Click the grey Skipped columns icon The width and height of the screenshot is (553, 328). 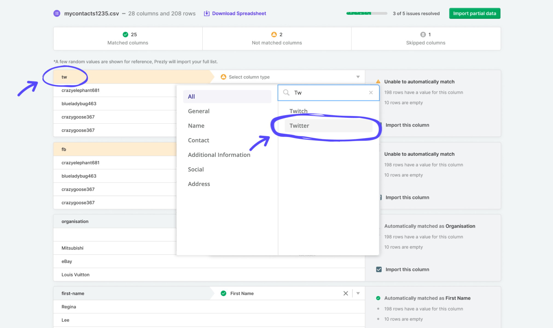(x=423, y=34)
